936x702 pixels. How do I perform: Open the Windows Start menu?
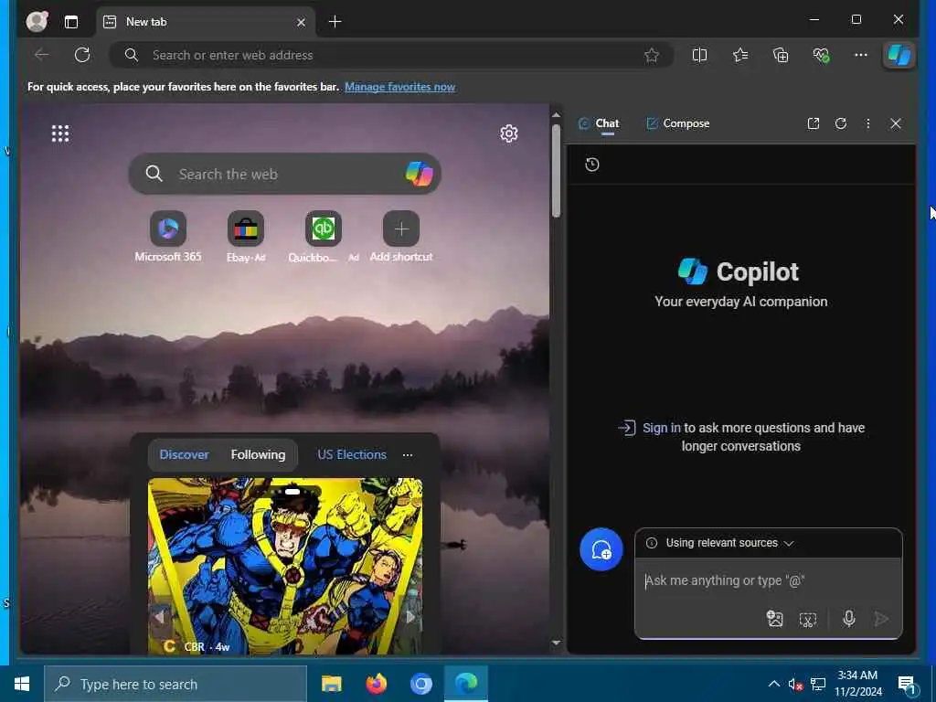click(22, 684)
